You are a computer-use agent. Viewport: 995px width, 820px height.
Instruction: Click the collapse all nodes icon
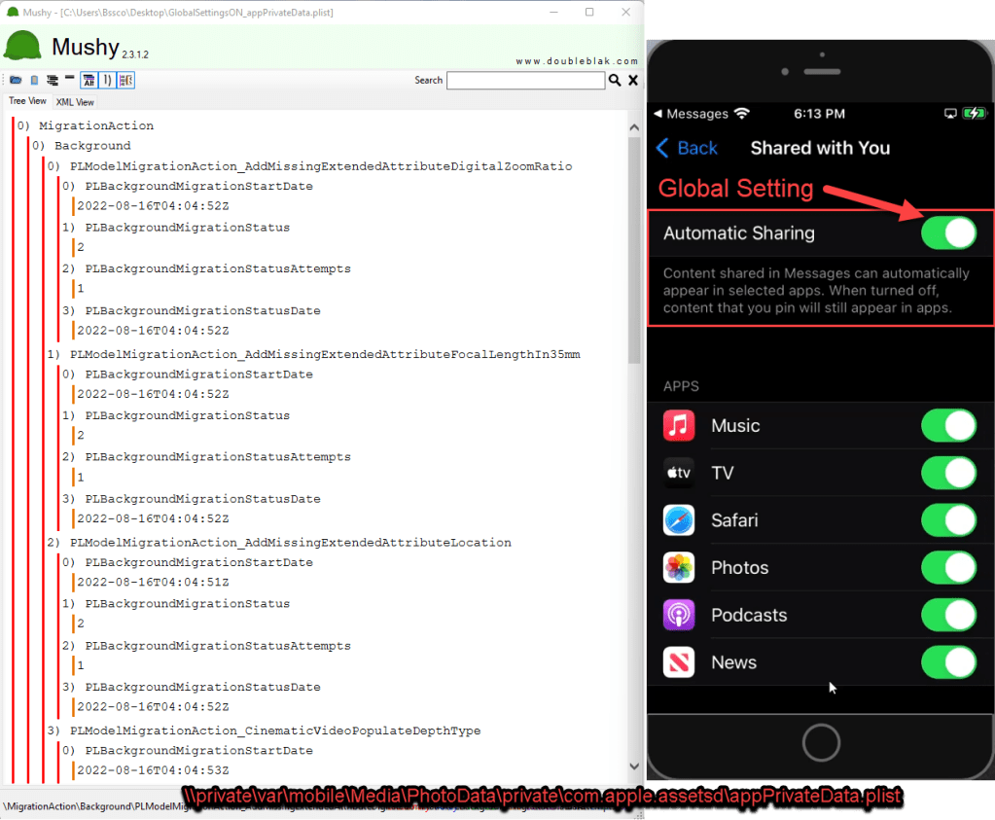tap(68, 80)
